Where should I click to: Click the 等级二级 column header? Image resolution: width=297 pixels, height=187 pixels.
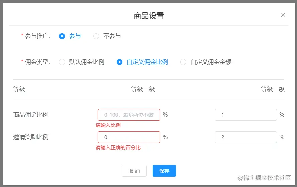(273, 89)
